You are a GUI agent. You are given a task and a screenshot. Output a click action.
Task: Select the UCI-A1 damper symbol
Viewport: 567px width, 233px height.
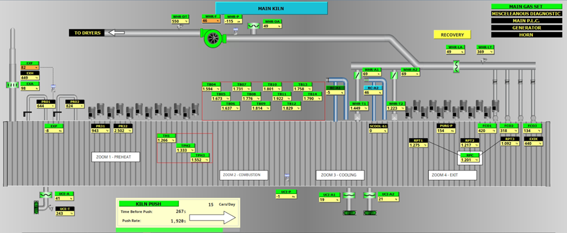click(349, 195)
